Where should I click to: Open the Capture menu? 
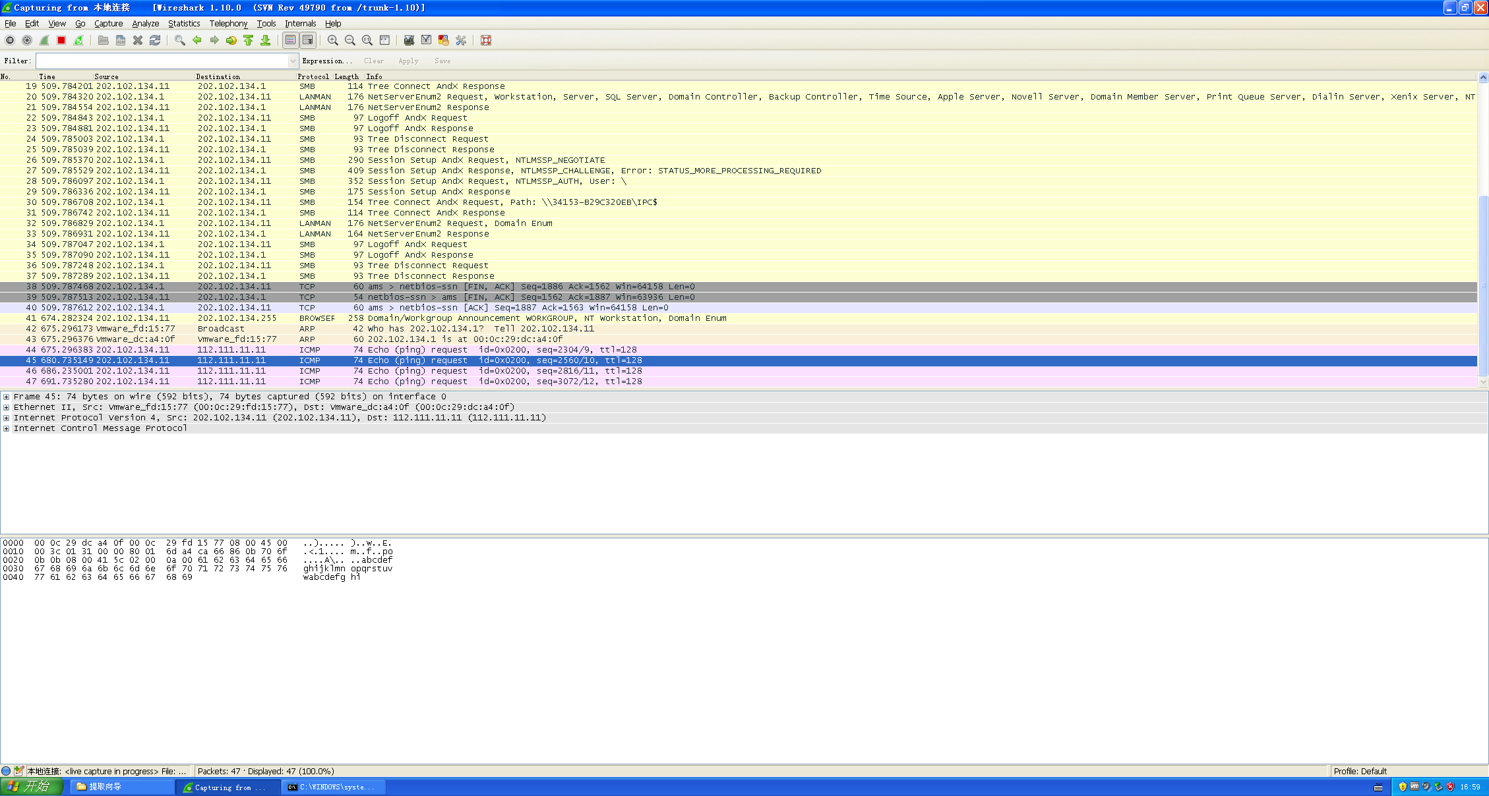107,23
